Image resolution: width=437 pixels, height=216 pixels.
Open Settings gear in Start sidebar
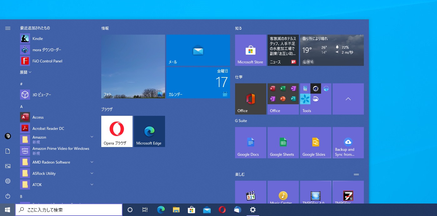[x=8, y=181]
